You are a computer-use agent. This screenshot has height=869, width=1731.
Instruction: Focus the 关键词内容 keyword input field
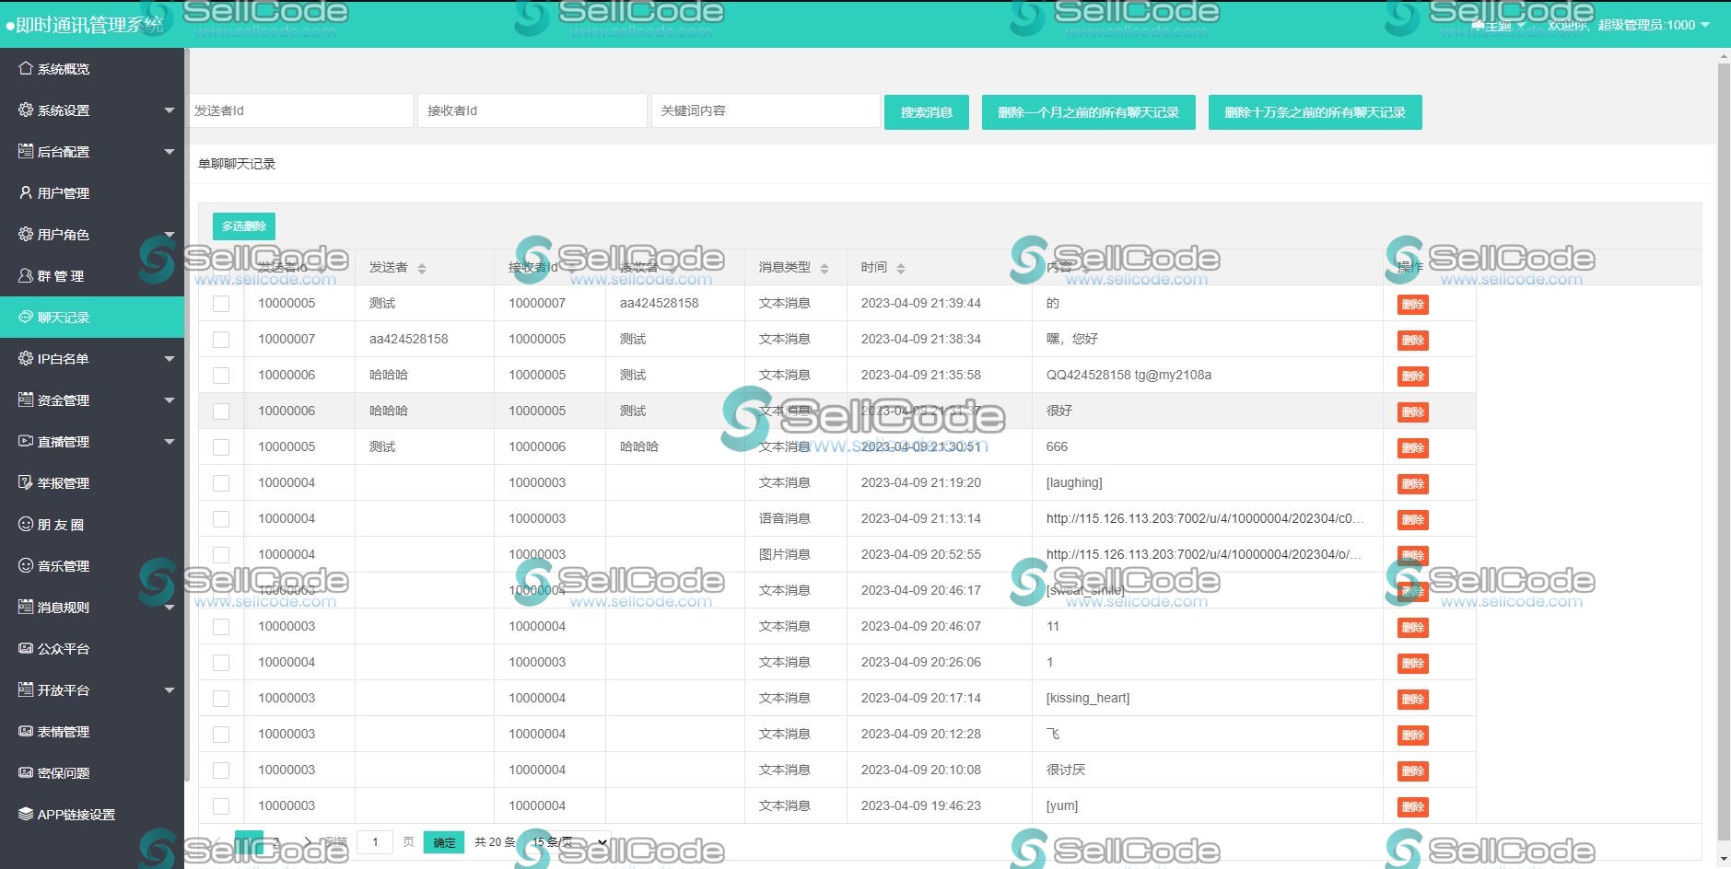(766, 110)
